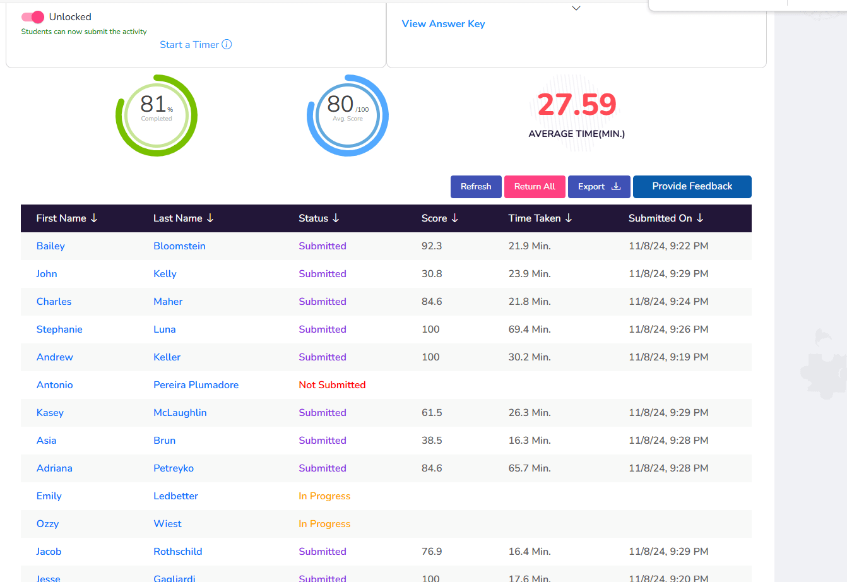Open the Wiest last name link
The width and height of the screenshot is (847, 582).
point(167,524)
